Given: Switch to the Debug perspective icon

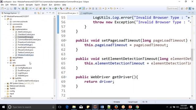Looking at the screenshot, I should pyautogui.click(x=193, y=9).
